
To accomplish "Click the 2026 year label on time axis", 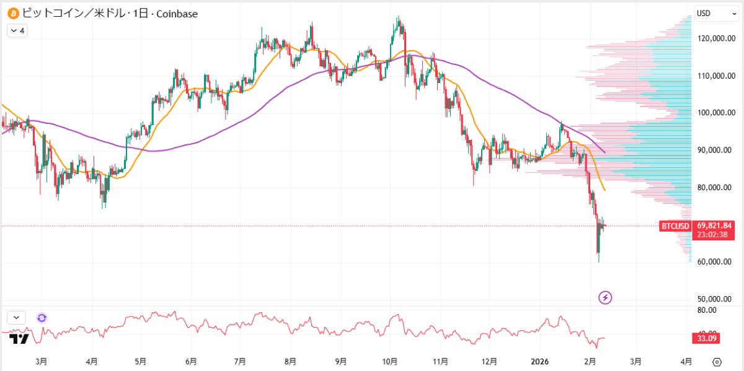I will [x=539, y=361].
